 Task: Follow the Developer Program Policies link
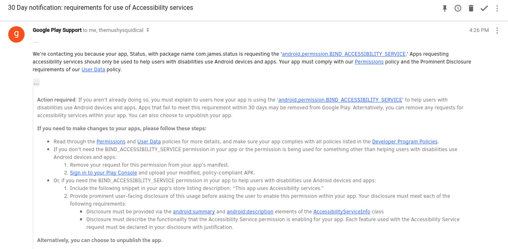405,142
